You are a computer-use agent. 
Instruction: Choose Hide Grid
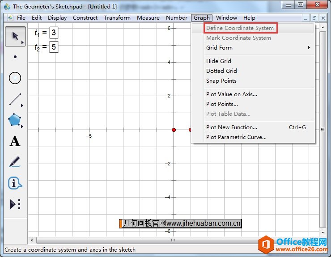click(253, 61)
